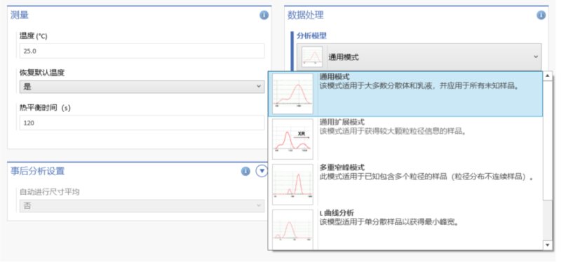Click the dropdown list scrollbar thumb
561x262 pixels.
pos(548,141)
